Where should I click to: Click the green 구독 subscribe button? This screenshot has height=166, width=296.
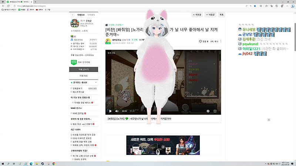point(135,40)
